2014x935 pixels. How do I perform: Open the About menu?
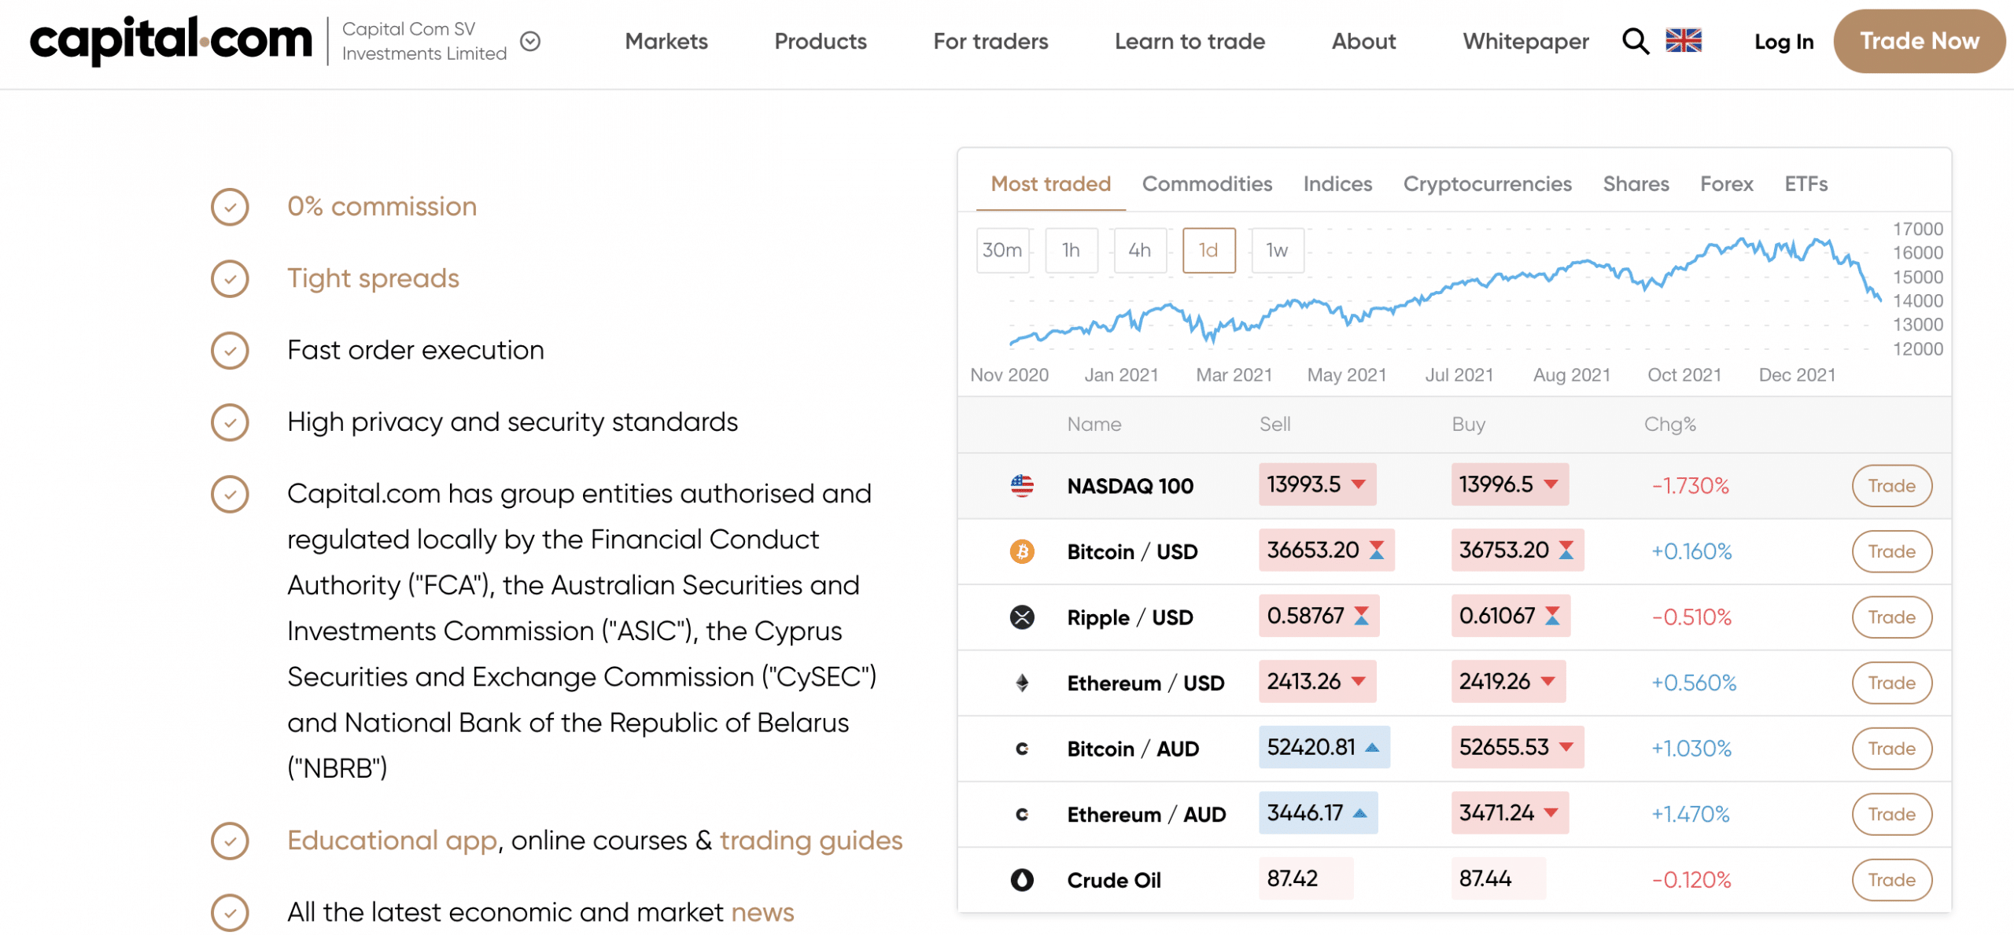[1363, 41]
